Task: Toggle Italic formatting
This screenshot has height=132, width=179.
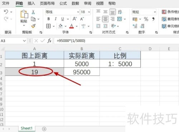Action: [55, 19]
